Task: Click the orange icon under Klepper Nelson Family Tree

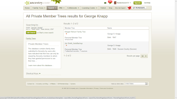Action: point(66,34)
